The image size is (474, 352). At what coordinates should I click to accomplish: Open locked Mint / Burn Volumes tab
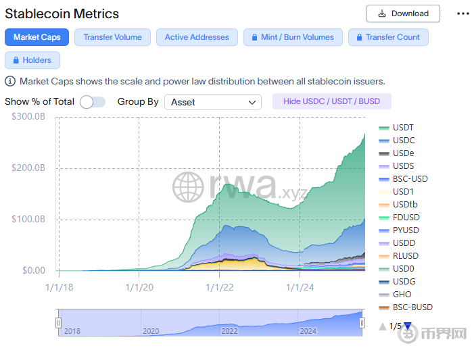[293, 37]
